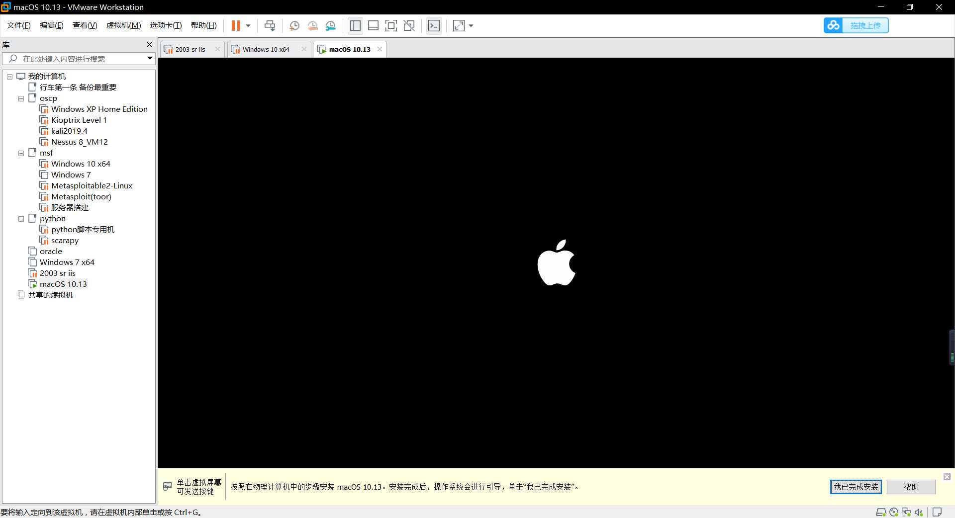Collapse the oscp folder node
Screen dimensions: 955x518
point(21,98)
